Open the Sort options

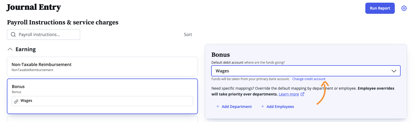tap(188, 34)
